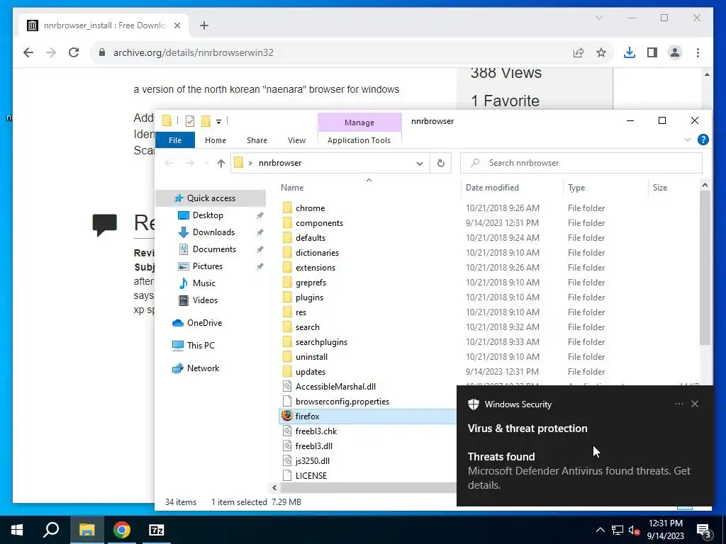Viewport: 726px width, 544px height.
Task: Click the Manage contextual tab
Action: tap(359, 123)
